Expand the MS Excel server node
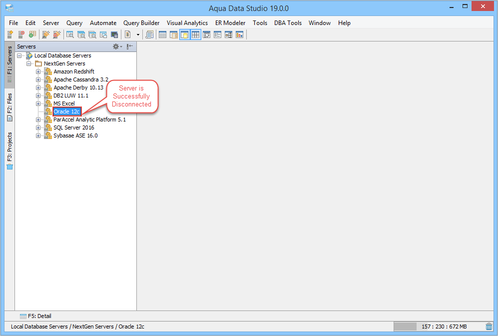This screenshot has width=498, height=336. 38,103
